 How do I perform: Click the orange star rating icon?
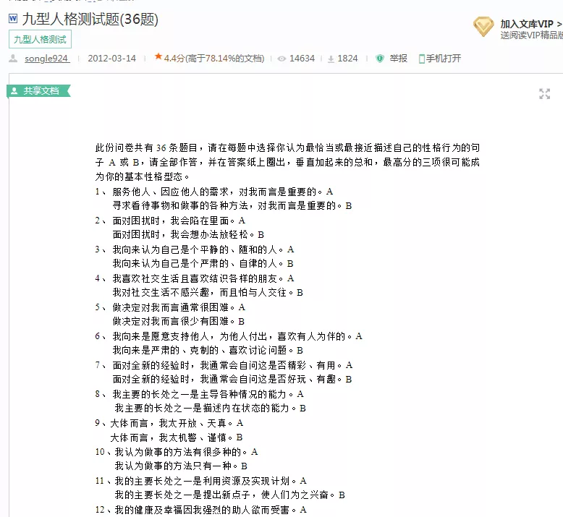pyautogui.click(x=158, y=56)
